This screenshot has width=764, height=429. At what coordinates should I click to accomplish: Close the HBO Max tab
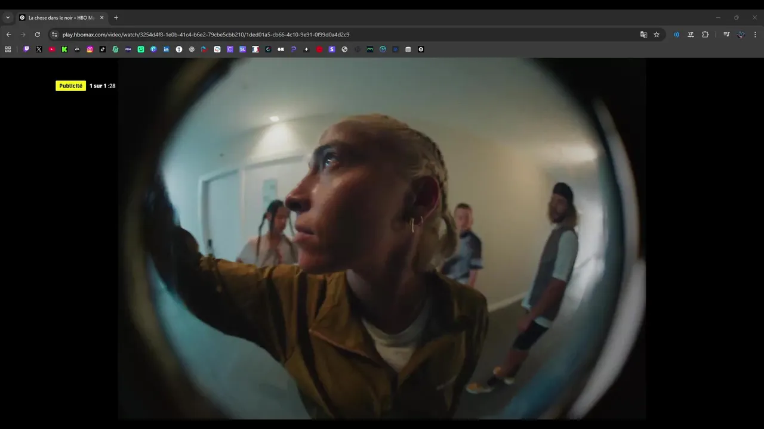point(101,18)
